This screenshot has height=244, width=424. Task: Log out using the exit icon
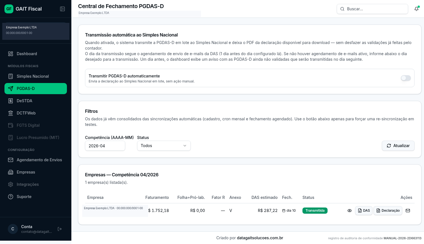tap(60, 229)
